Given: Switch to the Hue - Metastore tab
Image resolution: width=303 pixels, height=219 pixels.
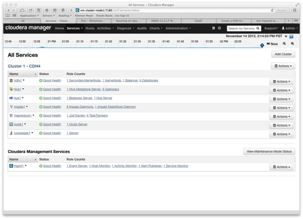Looking at the screenshot, I should 93,21.
